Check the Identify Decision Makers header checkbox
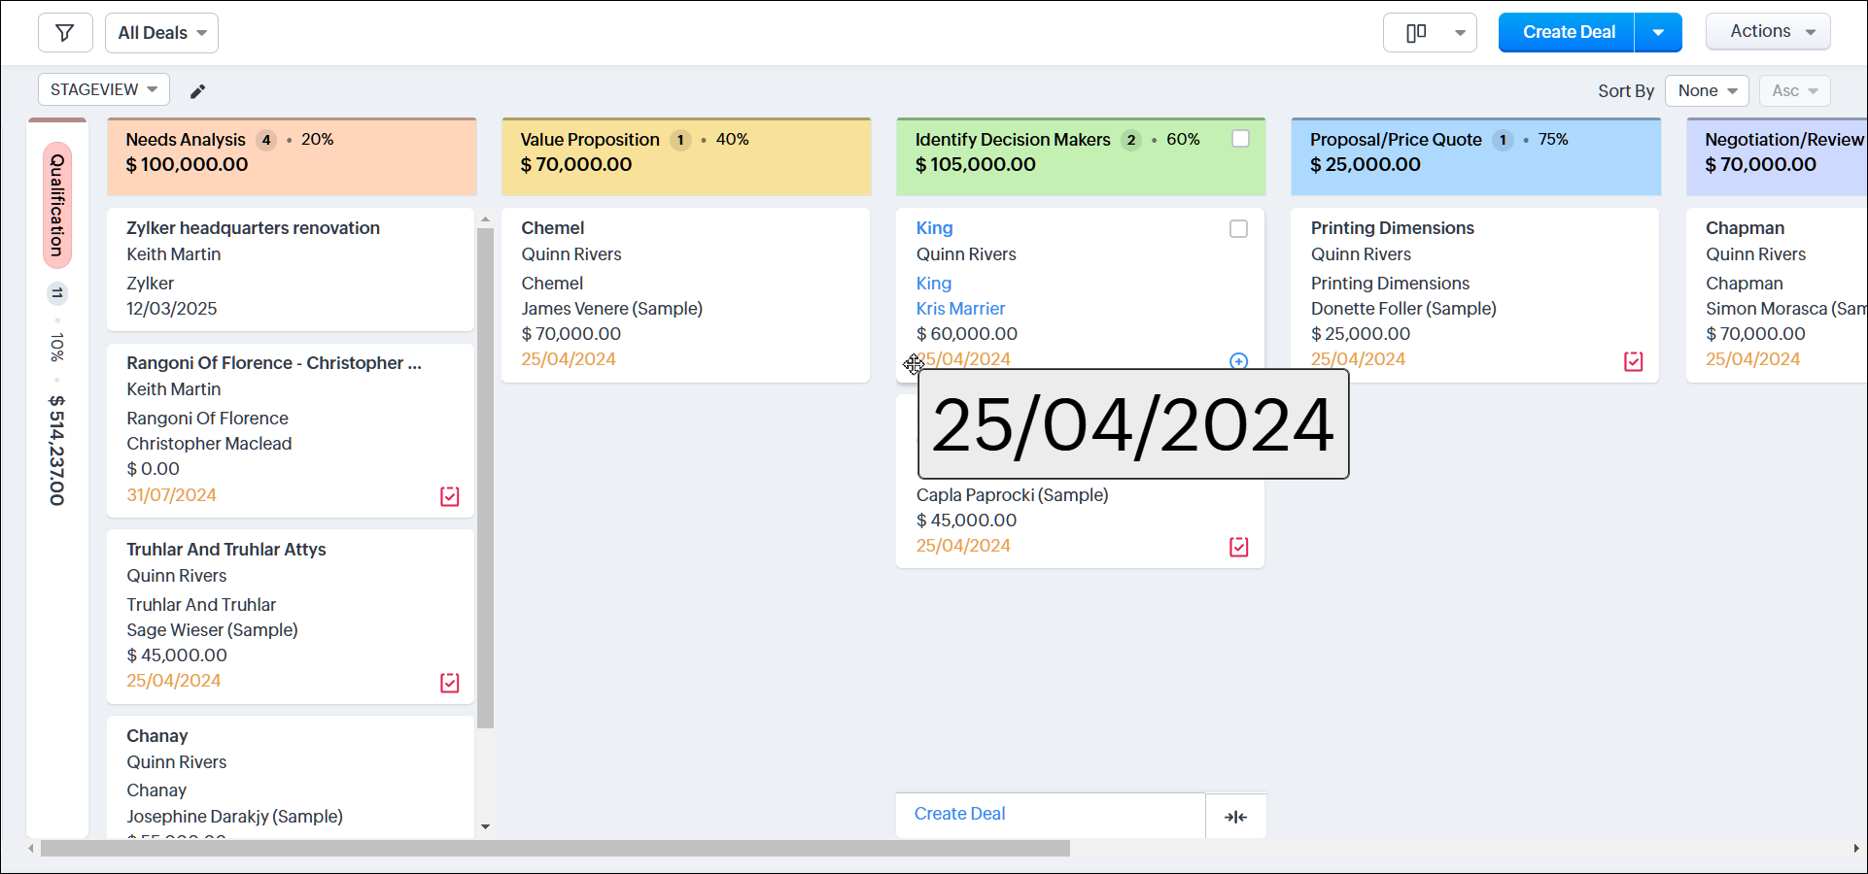This screenshot has height=874, width=1868. 1240,139
